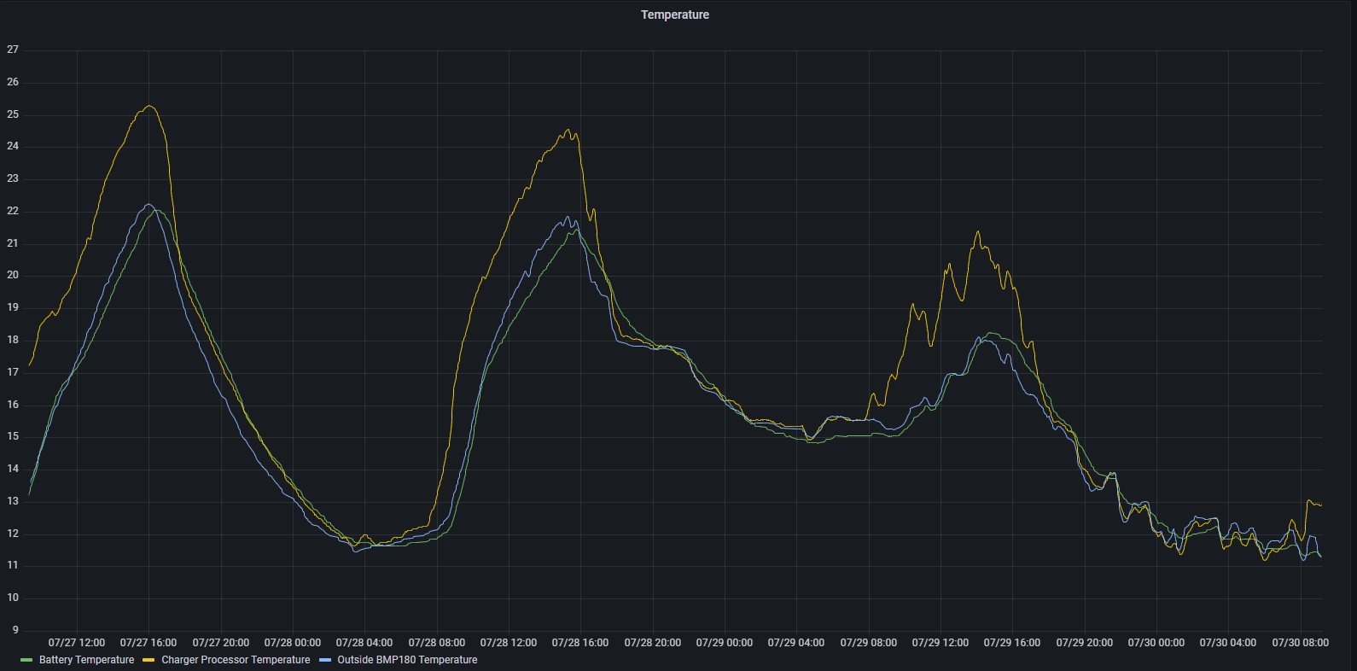The width and height of the screenshot is (1357, 671).
Task: Toggle Outside BMP180 Temperature legend label
Action: [407, 660]
